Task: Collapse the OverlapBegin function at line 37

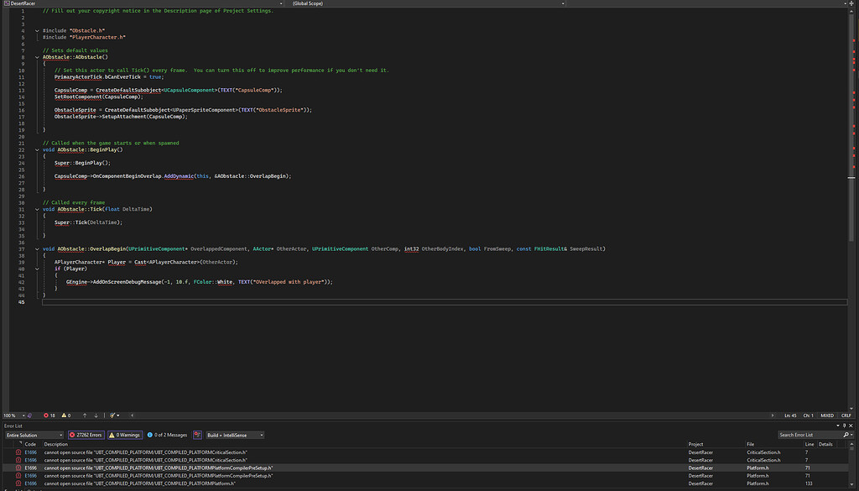Action: tap(37, 248)
